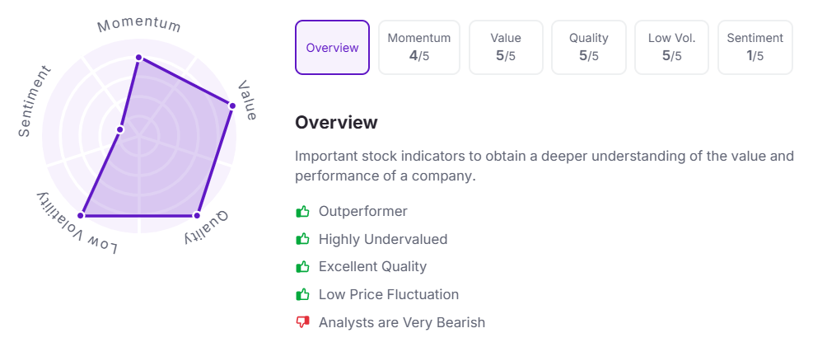Click thumbs-up icon beside Low Price Fluctuation
This screenshot has height=347, width=813.
coord(302,294)
